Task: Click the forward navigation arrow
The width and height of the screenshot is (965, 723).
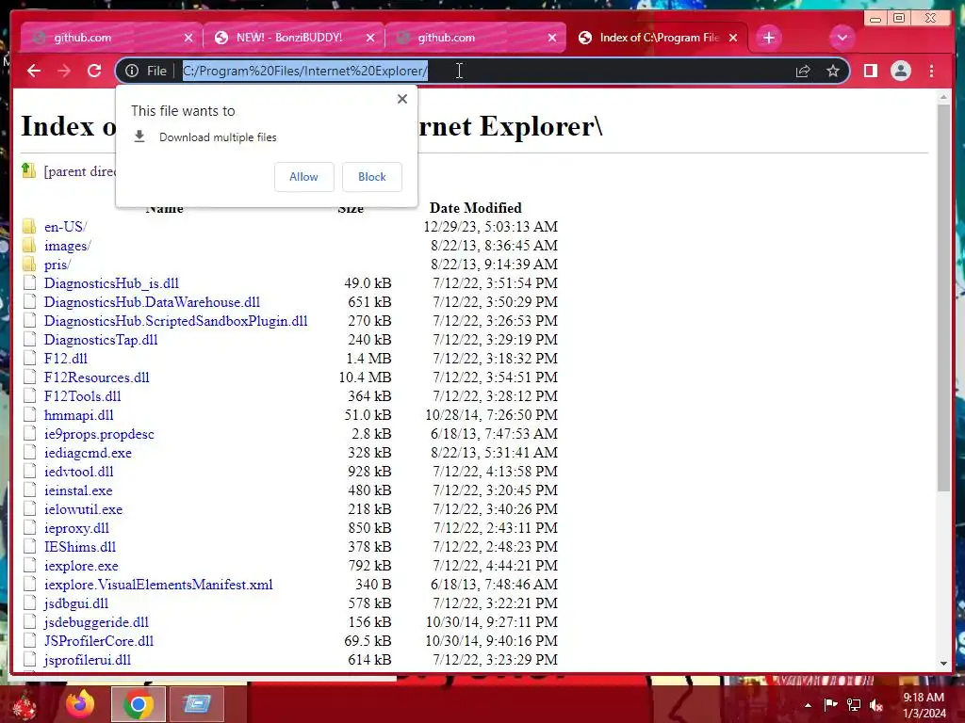Action: pyautogui.click(x=64, y=71)
